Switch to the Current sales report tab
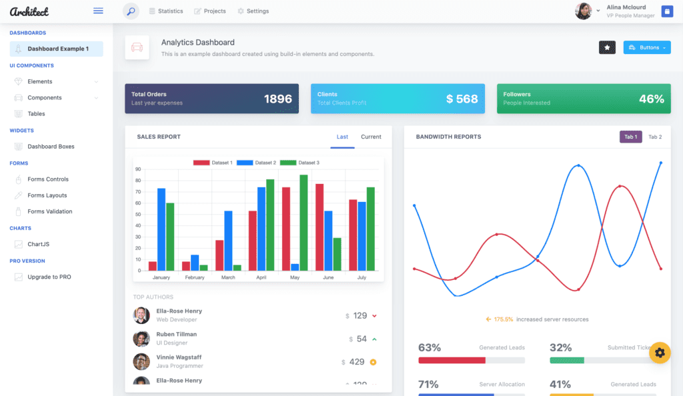 371,137
